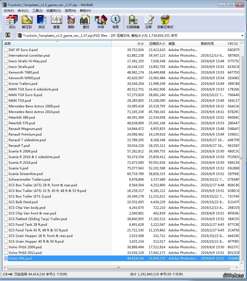
Task: Open the 工具(S) menu
Action: pyautogui.click(x=37, y=11)
